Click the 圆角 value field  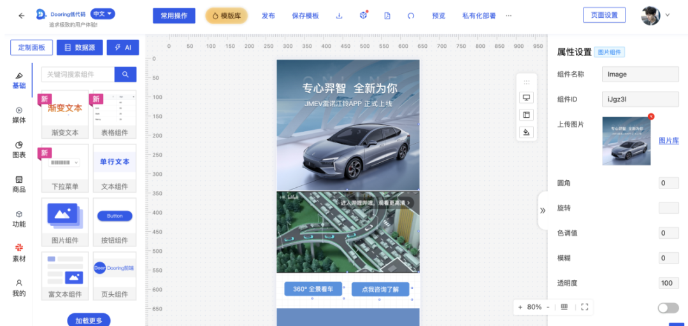point(669,183)
